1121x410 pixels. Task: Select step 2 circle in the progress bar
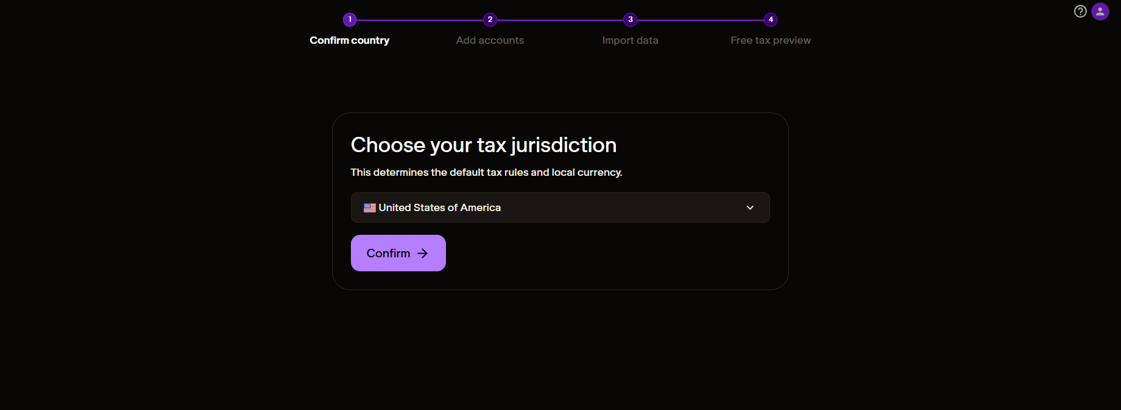(x=490, y=19)
